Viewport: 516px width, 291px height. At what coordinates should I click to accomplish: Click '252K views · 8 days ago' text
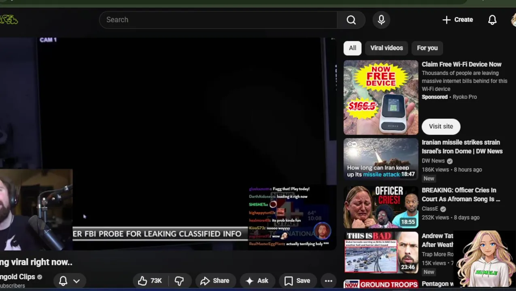(x=450, y=217)
